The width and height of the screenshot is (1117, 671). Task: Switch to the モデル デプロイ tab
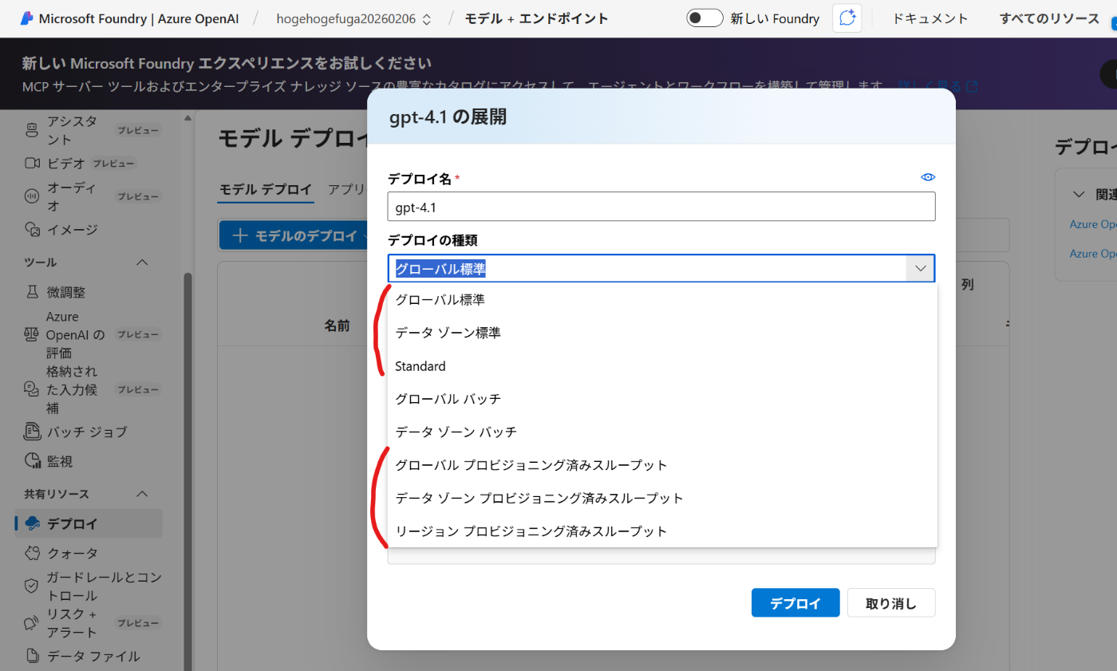tap(266, 189)
